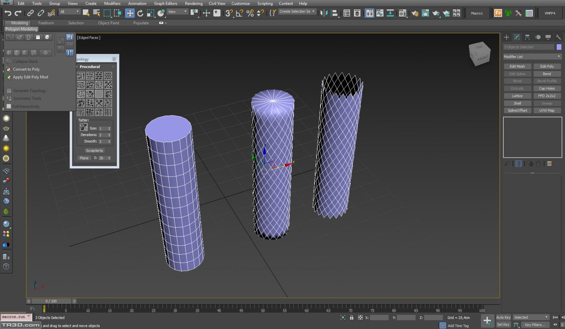Click the Edit Poly modifier button

pyautogui.click(x=547, y=66)
